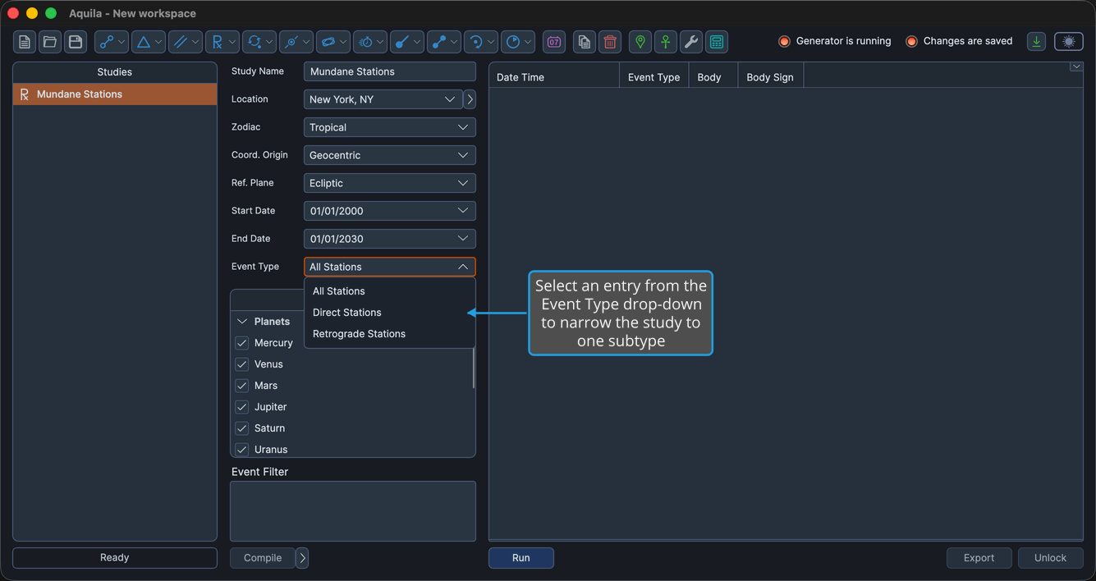Collapse the Event Type dropdown

[x=390, y=267]
